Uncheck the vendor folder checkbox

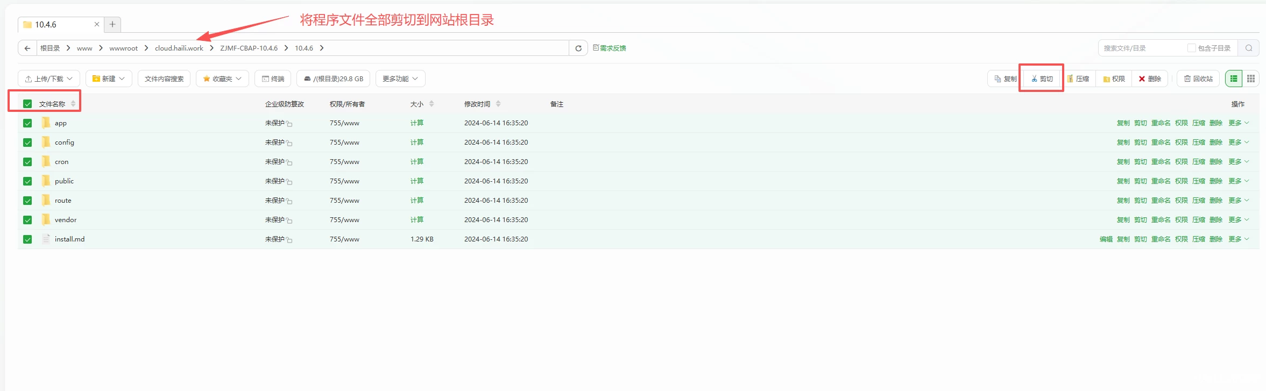tap(27, 220)
